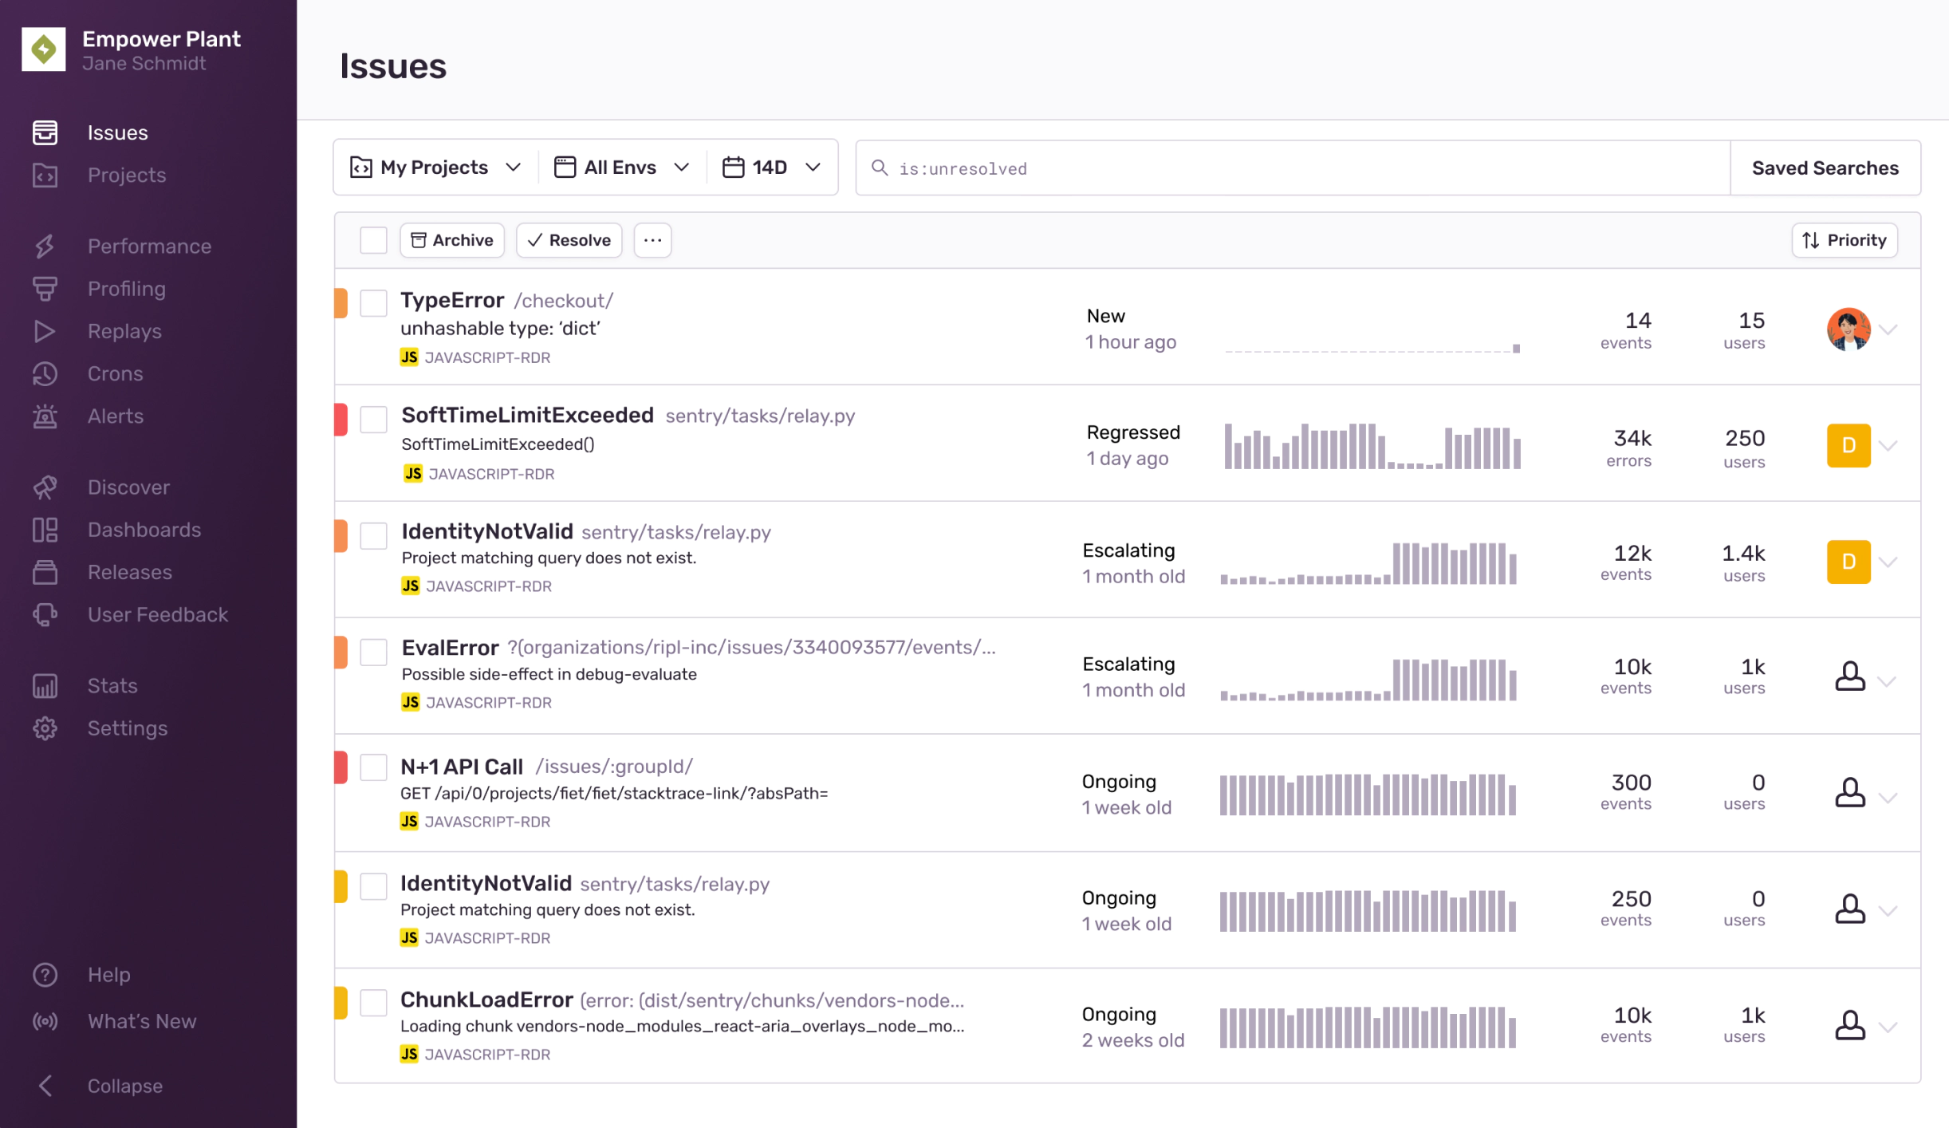Click the Alerts siren icon

click(45, 416)
